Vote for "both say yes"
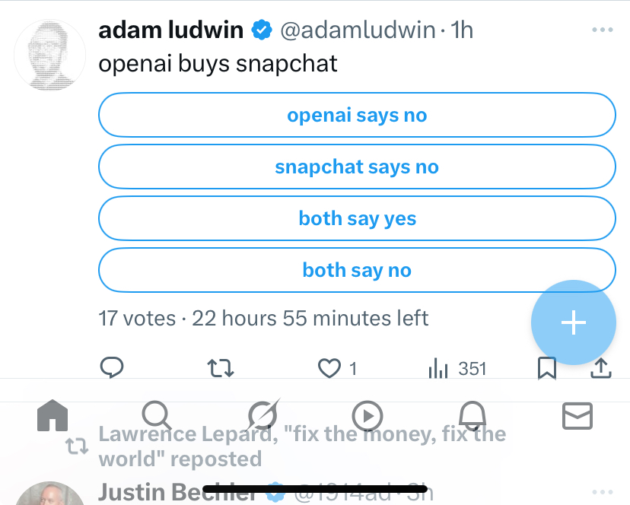 [x=357, y=219]
